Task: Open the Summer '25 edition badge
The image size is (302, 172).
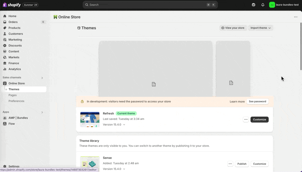Action: tap(31, 5)
